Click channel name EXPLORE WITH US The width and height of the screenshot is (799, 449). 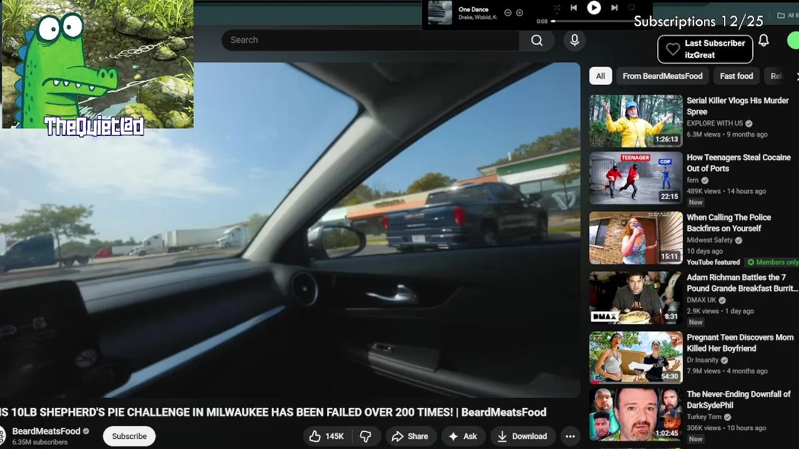tap(715, 123)
